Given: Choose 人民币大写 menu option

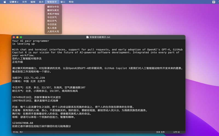Looking at the screenshot, I should pyautogui.click(x=53, y=32).
